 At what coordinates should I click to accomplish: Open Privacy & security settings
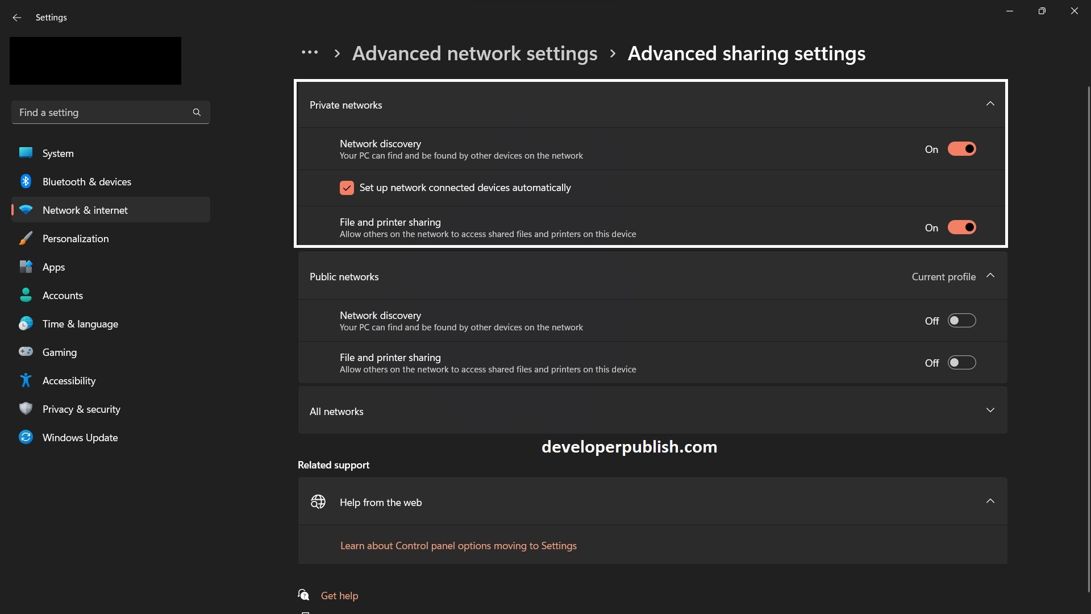point(81,409)
